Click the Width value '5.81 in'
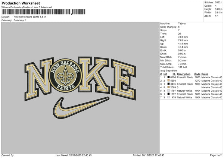 (218, 13)
